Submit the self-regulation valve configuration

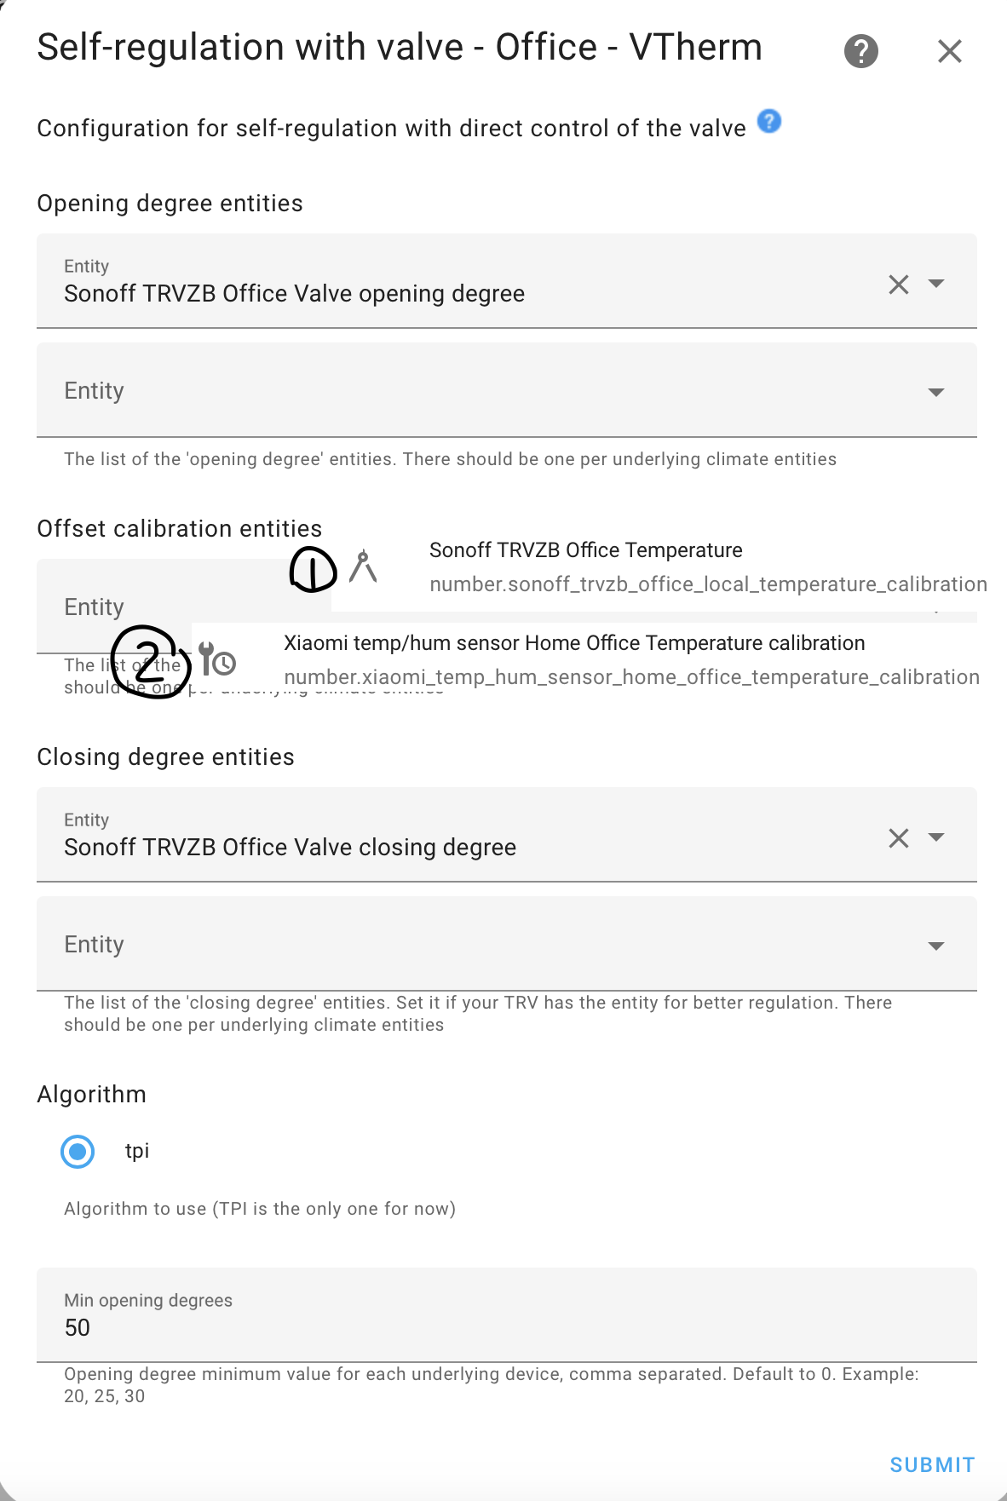coord(932,1464)
